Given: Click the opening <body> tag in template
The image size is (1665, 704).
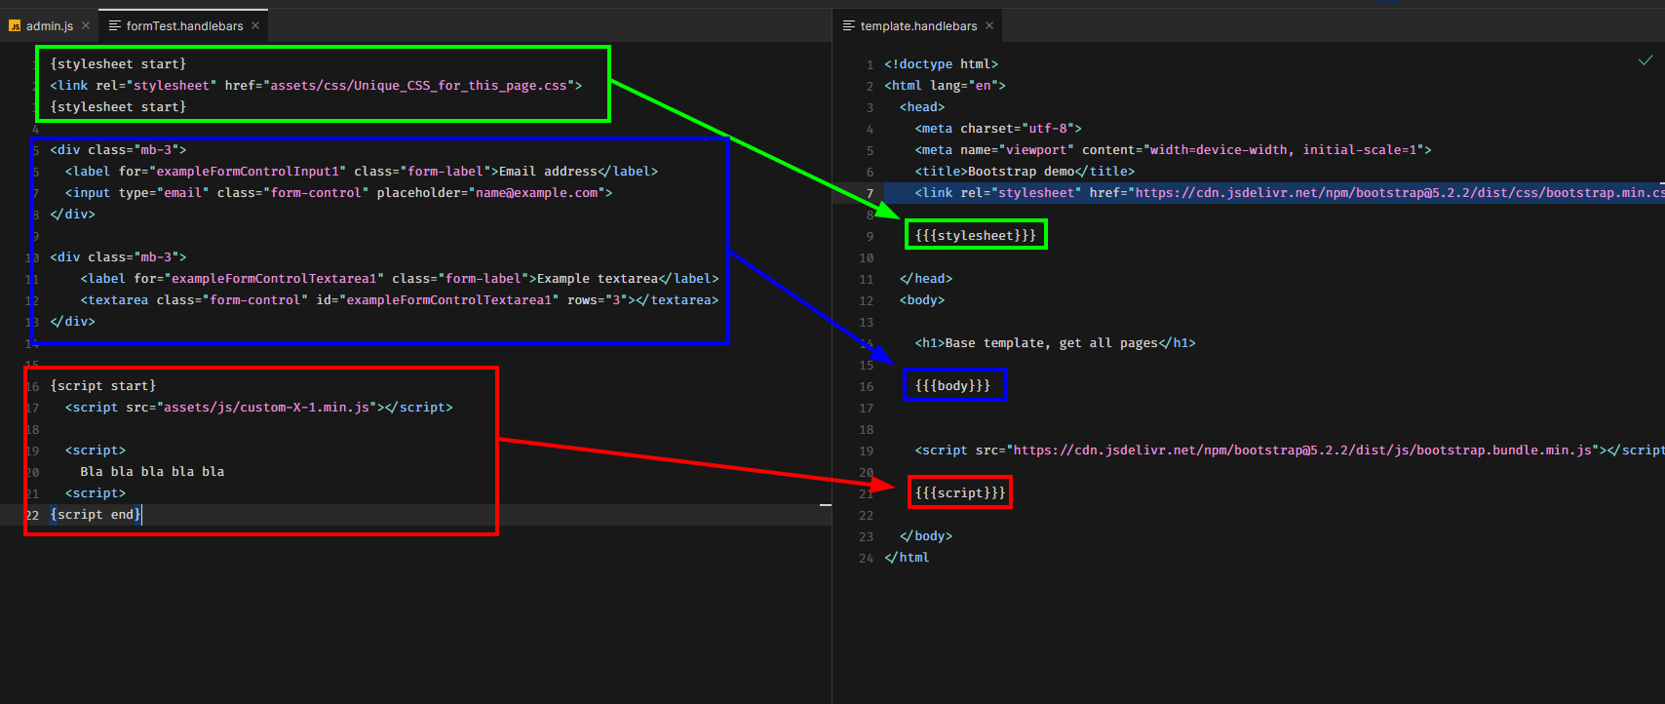Looking at the screenshot, I should (x=922, y=300).
